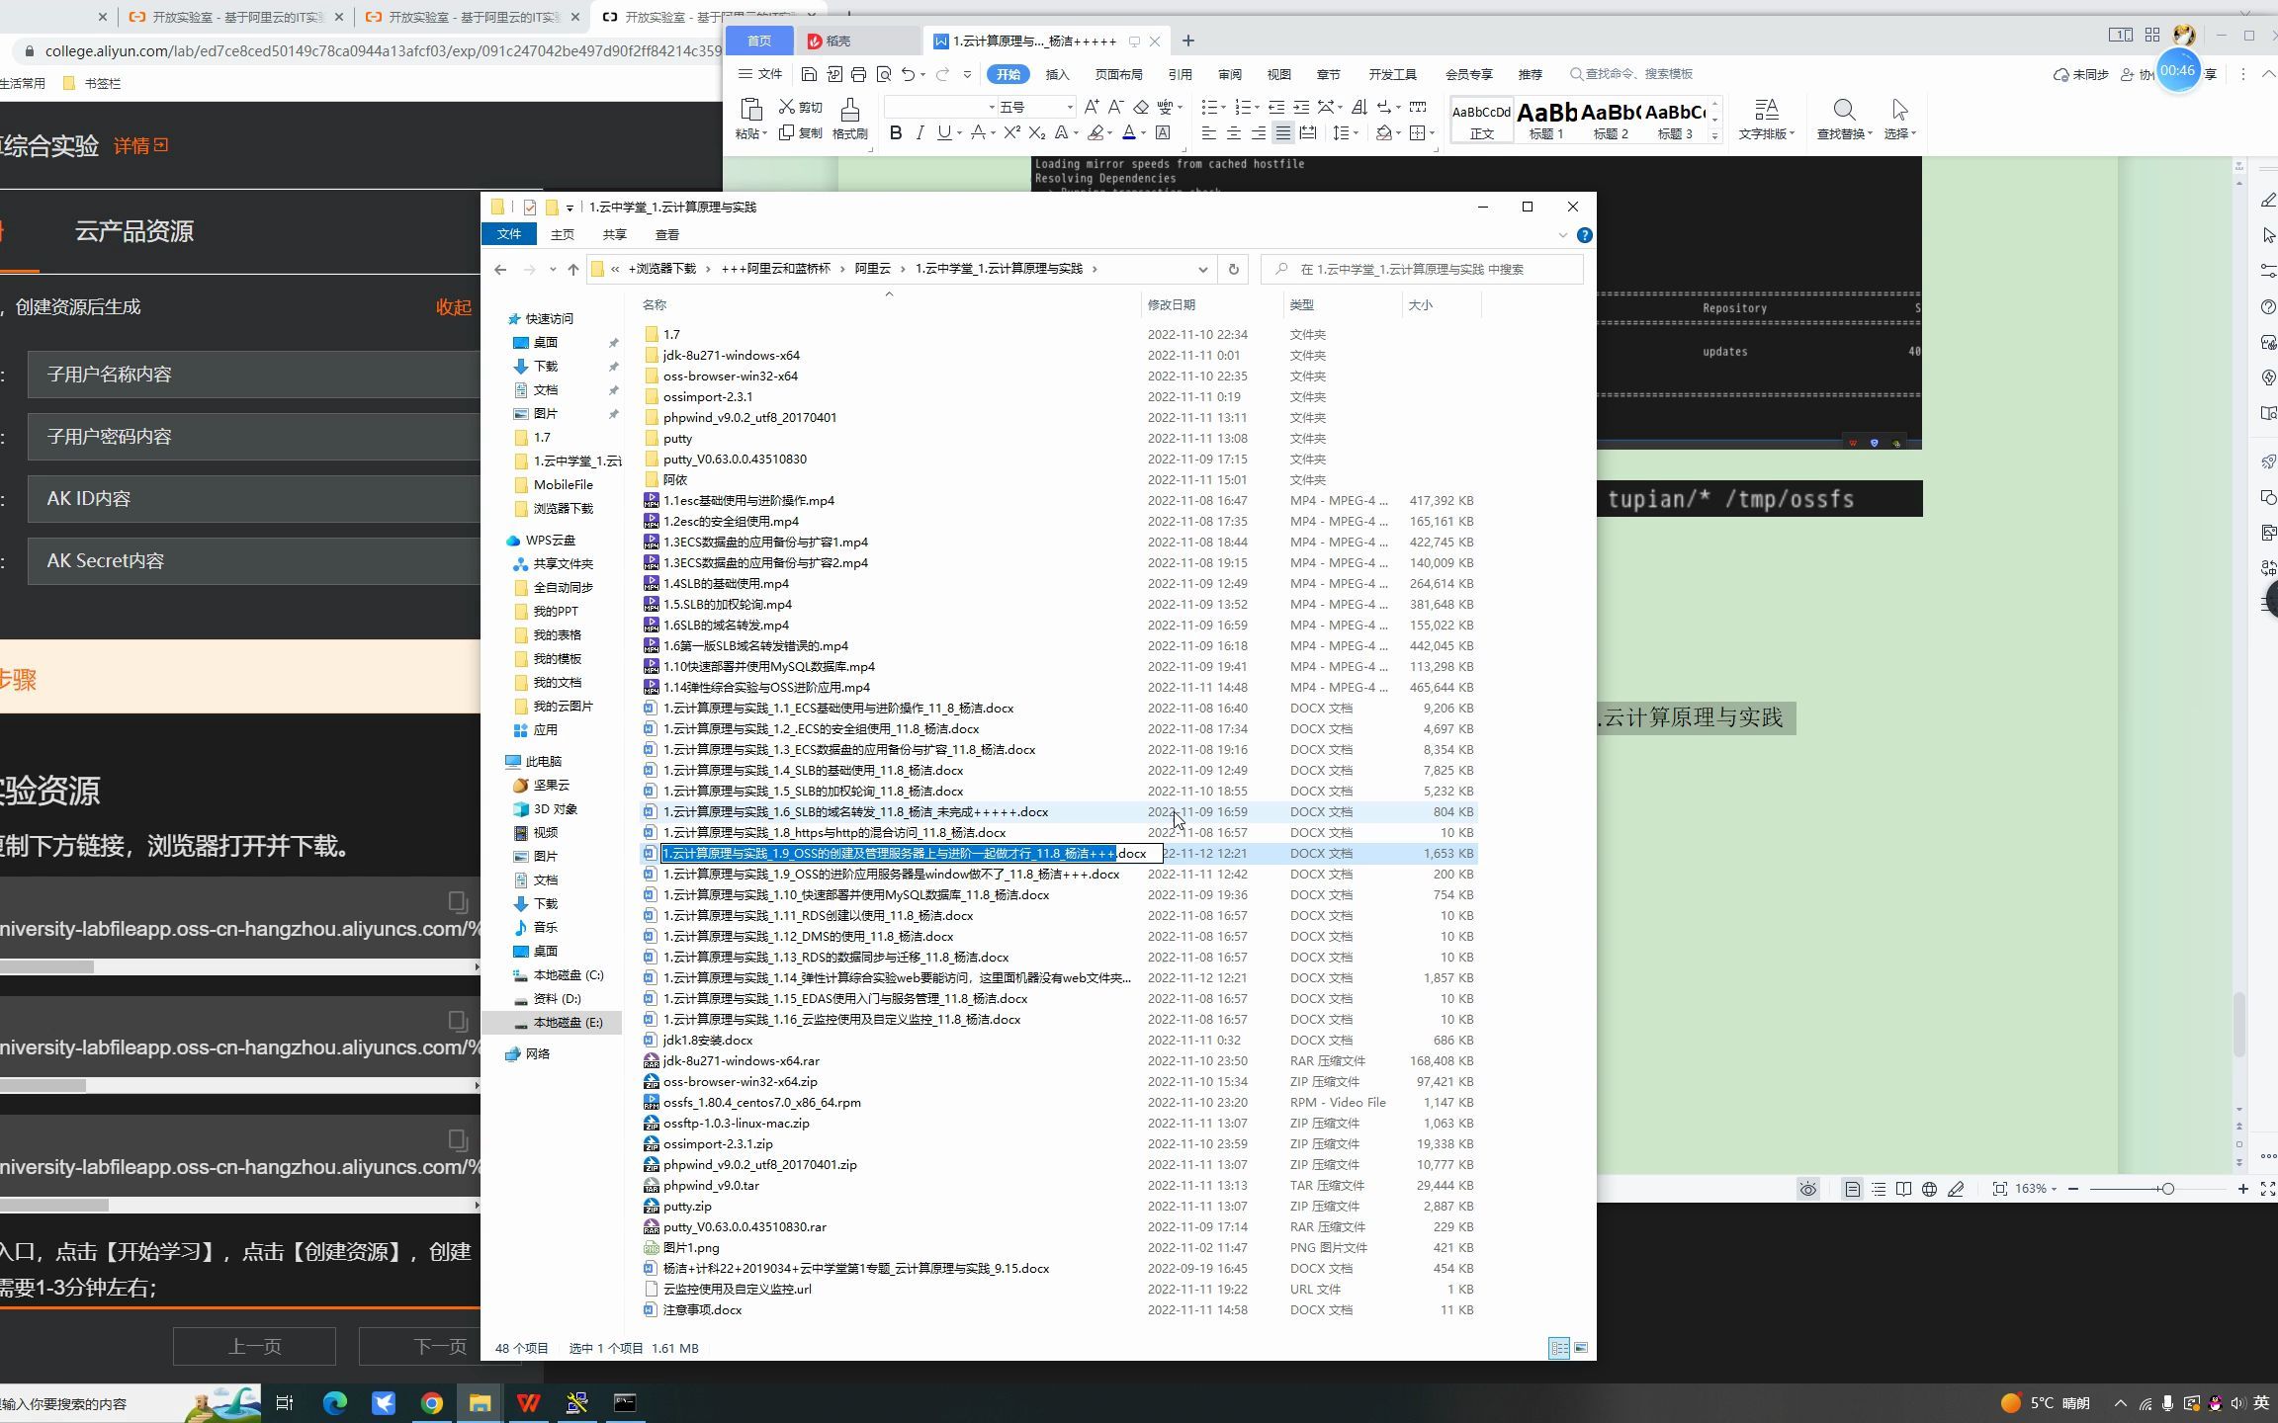2278x1423 pixels.
Task: Click the full screen icon in WPS status bar
Action: click(x=2268, y=1189)
